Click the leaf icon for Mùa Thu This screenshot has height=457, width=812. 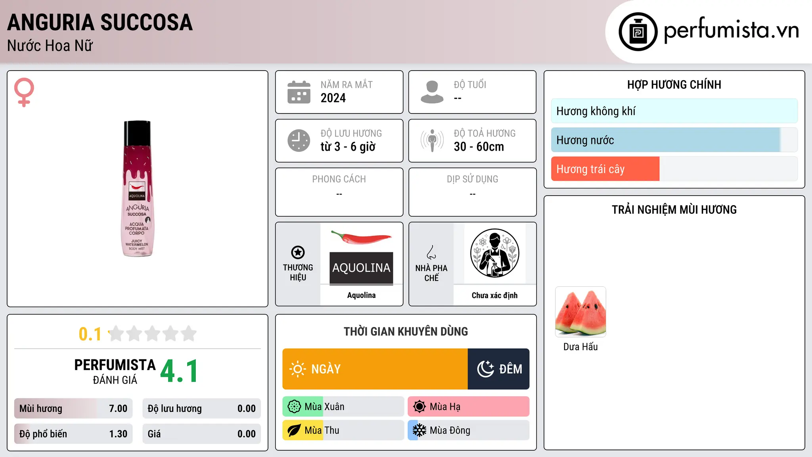click(x=294, y=430)
